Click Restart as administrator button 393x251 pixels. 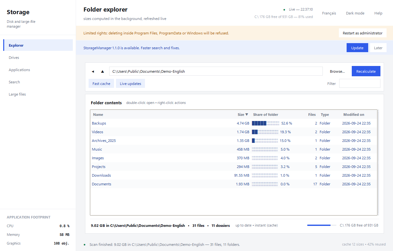pyautogui.click(x=362, y=33)
